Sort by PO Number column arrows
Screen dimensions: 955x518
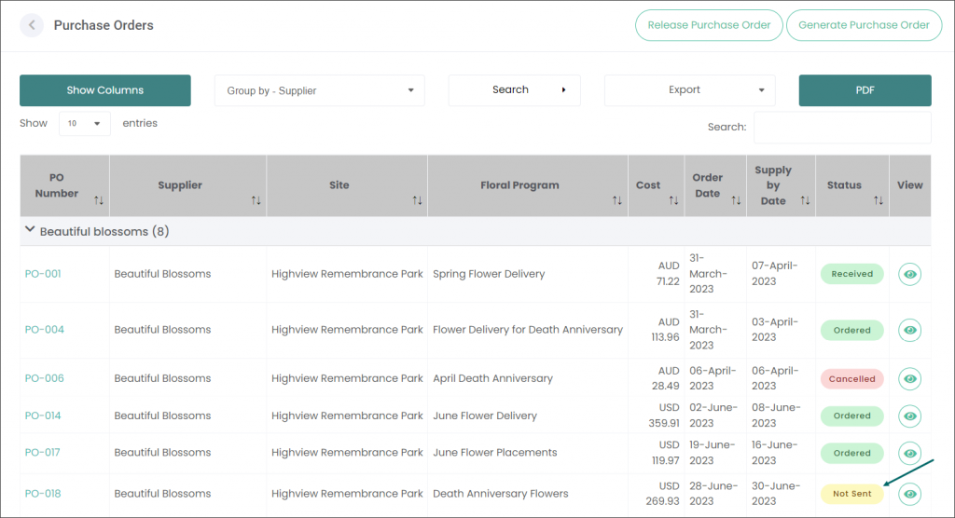pyautogui.click(x=99, y=200)
